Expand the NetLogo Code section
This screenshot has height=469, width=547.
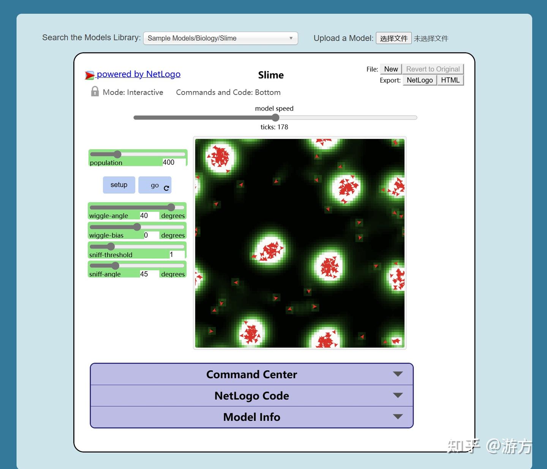(251, 396)
